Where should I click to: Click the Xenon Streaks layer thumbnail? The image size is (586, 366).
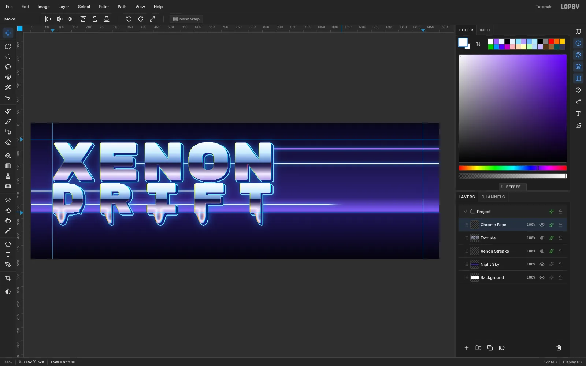tap(475, 251)
